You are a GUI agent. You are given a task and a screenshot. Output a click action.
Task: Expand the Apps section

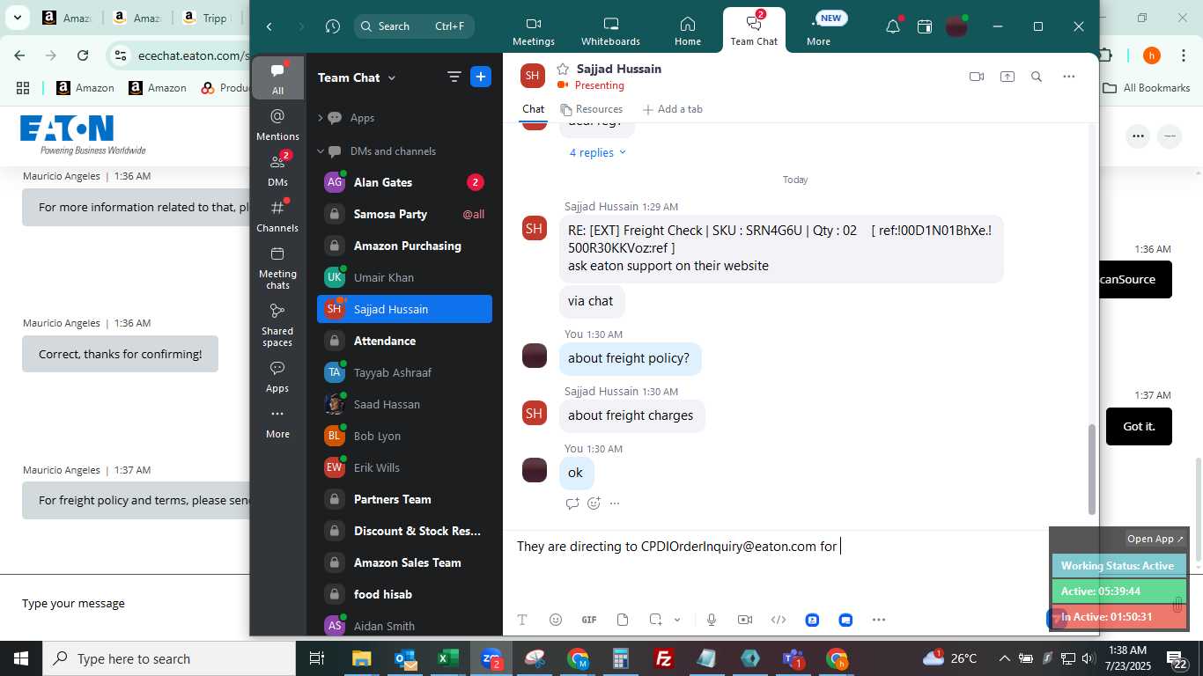[x=321, y=118]
